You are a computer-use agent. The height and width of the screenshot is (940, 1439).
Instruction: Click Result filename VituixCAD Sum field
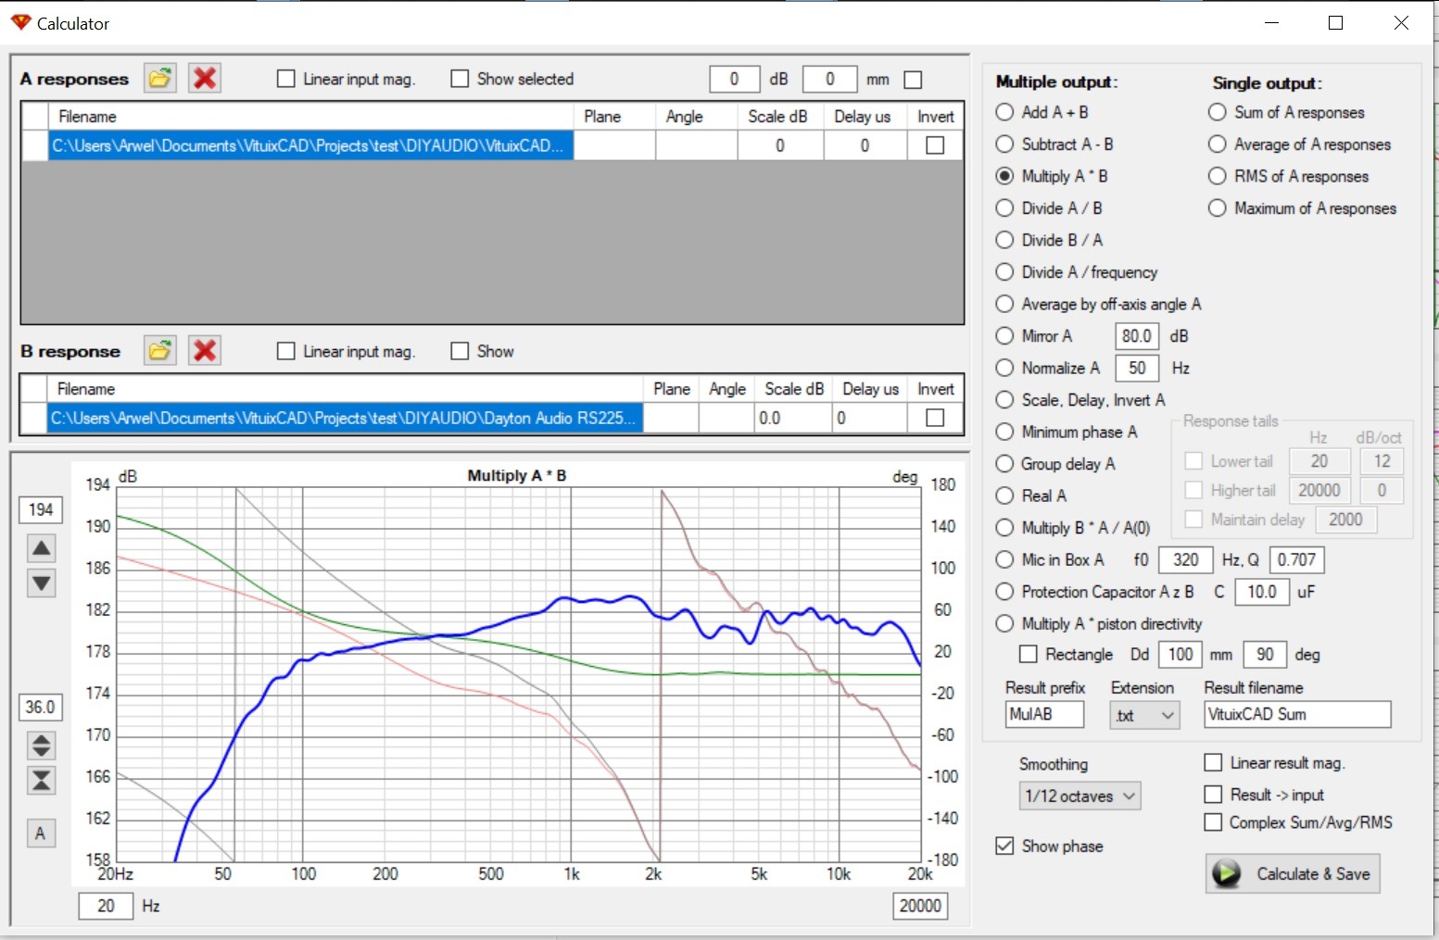coord(1297,714)
